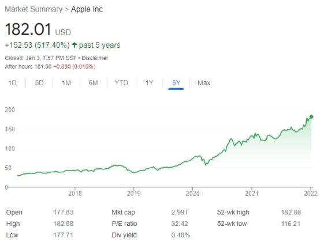The height and width of the screenshot is (242, 320).
Task: Select the 5Y range tab
Action: tap(176, 83)
